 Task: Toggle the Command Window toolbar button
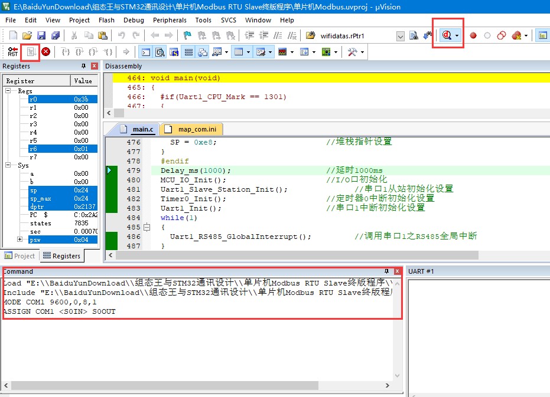145,53
